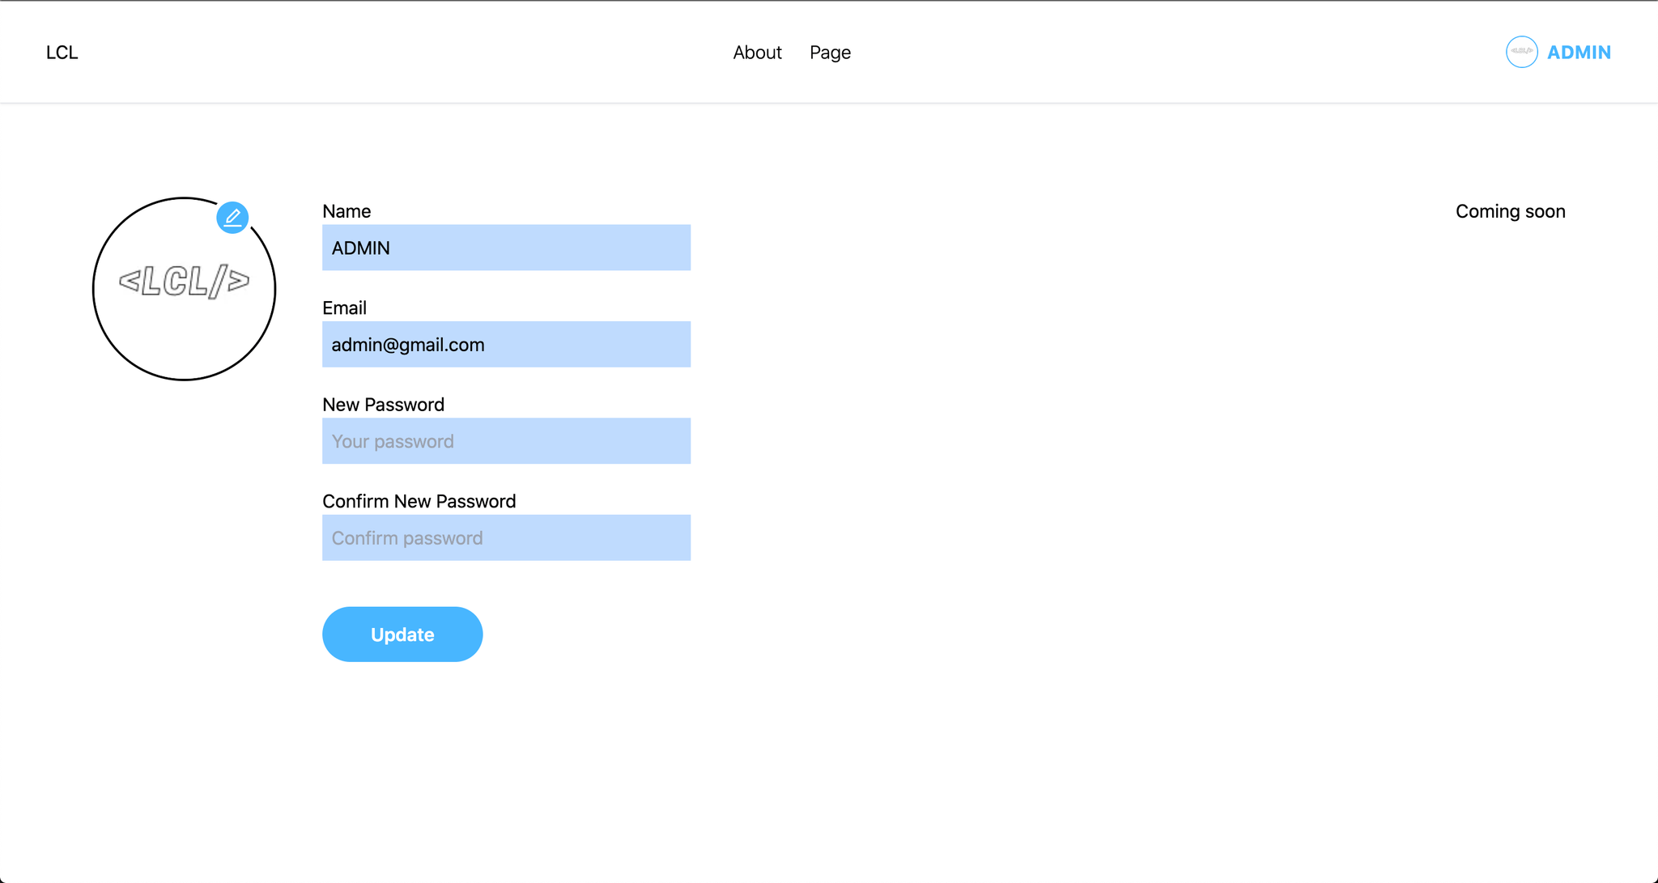Screen dimensions: 1658x883
Task: Click the About navigation menu item
Action: pos(757,52)
